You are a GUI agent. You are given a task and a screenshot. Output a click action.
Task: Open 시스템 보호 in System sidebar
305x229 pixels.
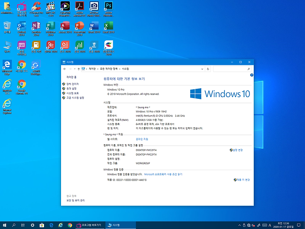point(72,93)
